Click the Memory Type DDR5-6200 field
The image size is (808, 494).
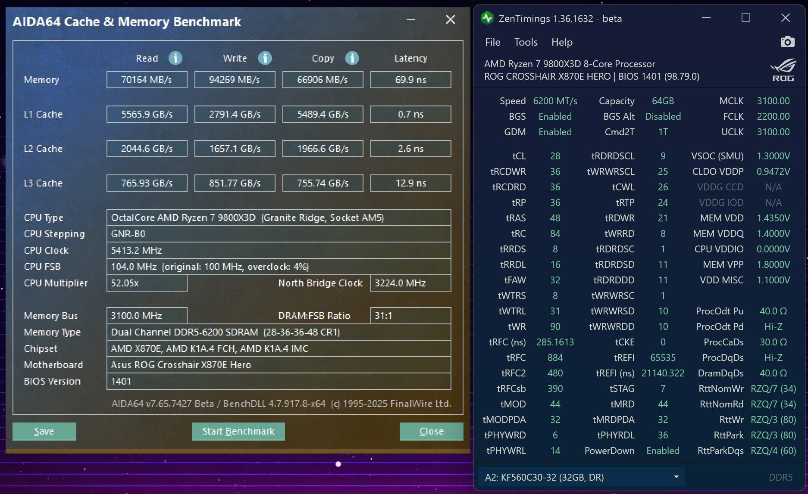pos(279,332)
